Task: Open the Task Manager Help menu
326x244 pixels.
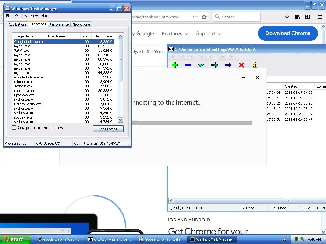Action: (45, 16)
